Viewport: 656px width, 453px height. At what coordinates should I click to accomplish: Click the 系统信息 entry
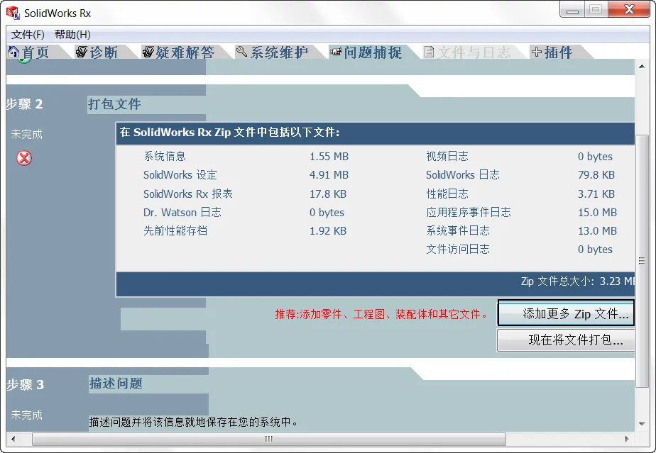pyautogui.click(x=165, y=156)
